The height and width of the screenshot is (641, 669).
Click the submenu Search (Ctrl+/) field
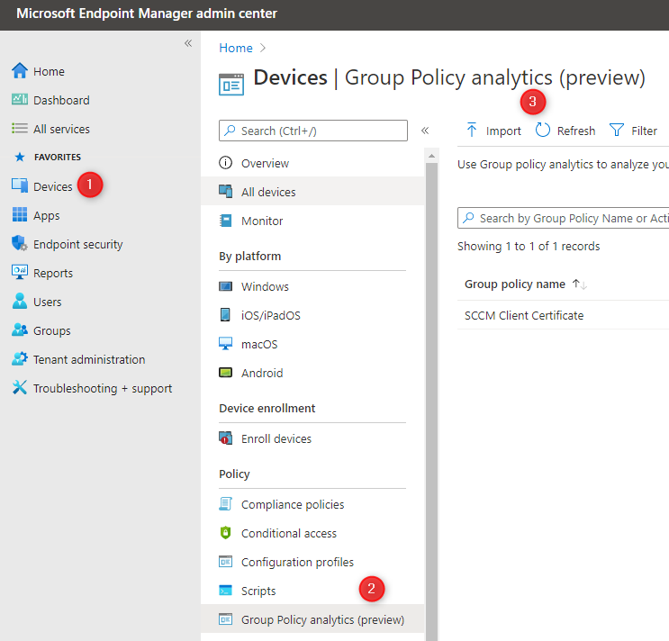coord(313,131)
